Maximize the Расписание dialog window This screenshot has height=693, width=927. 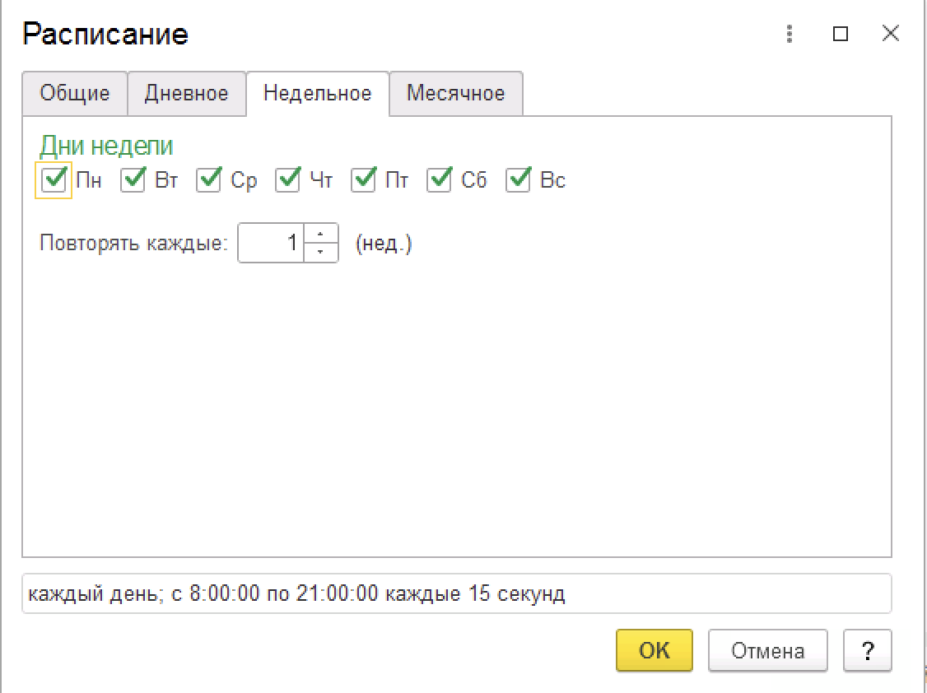(x=840, y=34)
